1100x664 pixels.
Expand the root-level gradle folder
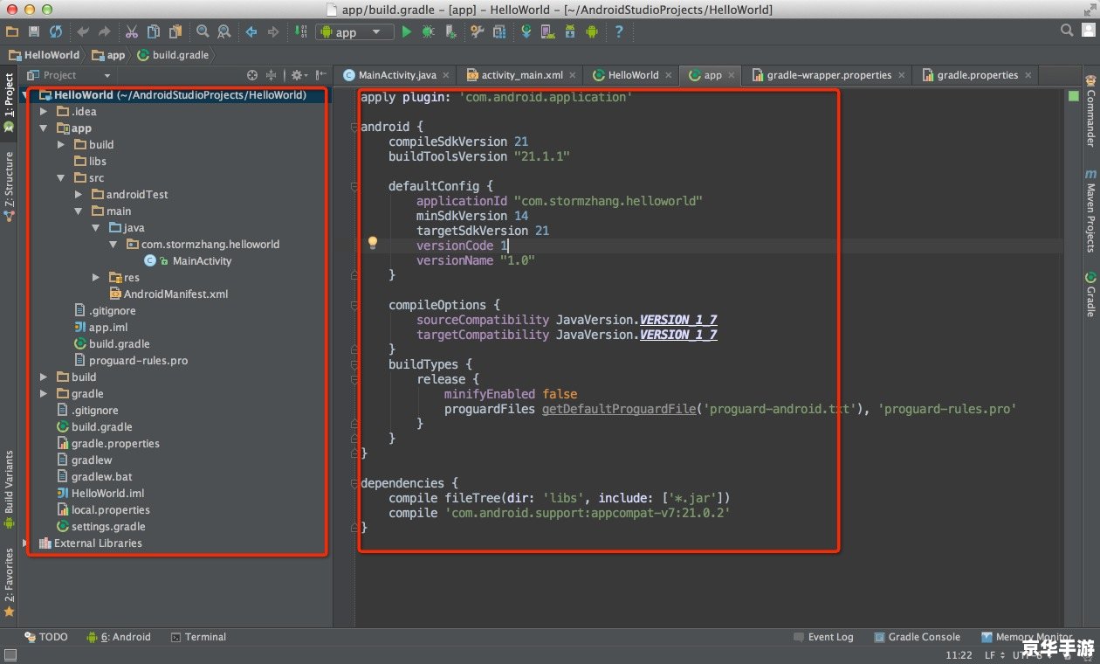click(43, 394)
